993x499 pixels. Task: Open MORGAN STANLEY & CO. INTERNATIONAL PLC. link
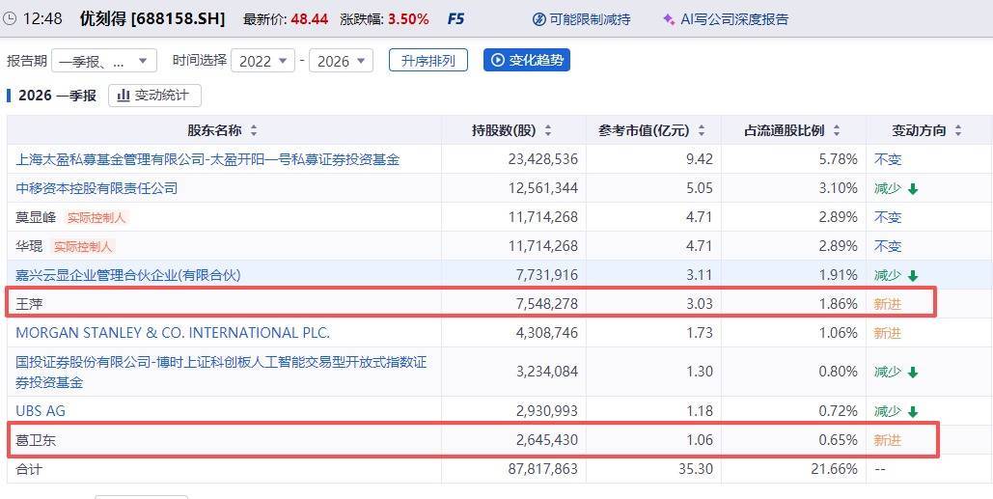coord(173,333)
